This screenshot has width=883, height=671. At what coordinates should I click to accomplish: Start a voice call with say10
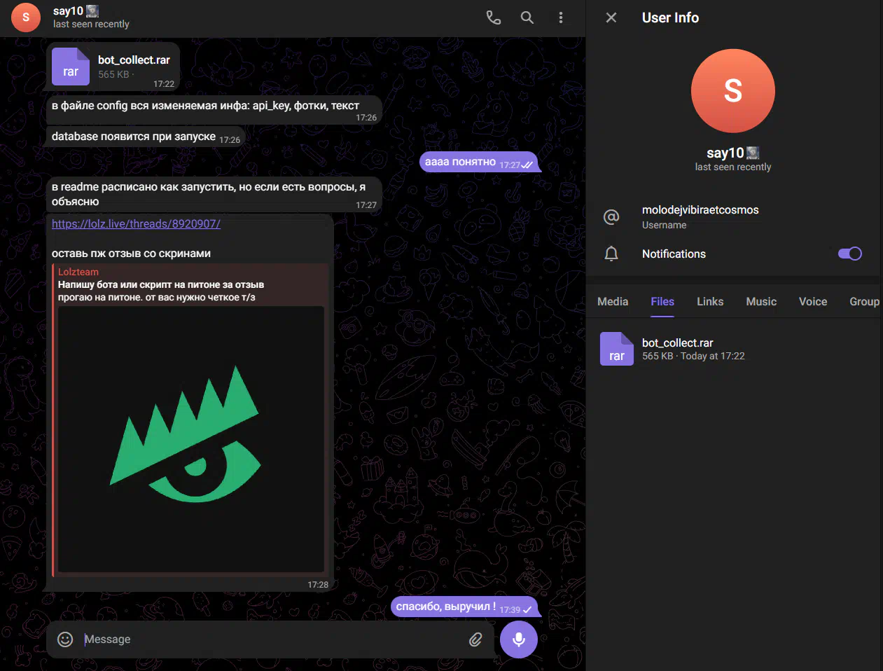click(x=494, y=18)
